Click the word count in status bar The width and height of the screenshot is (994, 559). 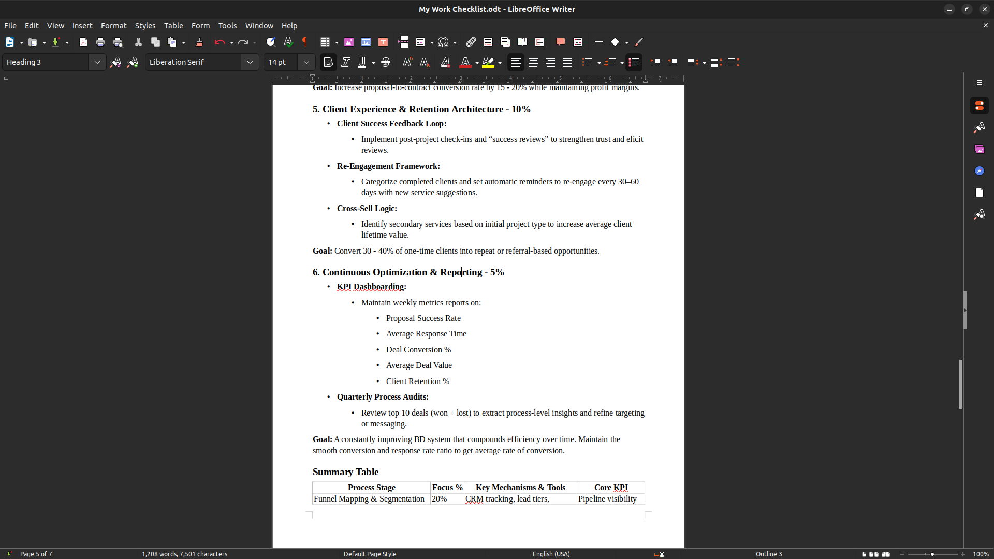point(185,554)
